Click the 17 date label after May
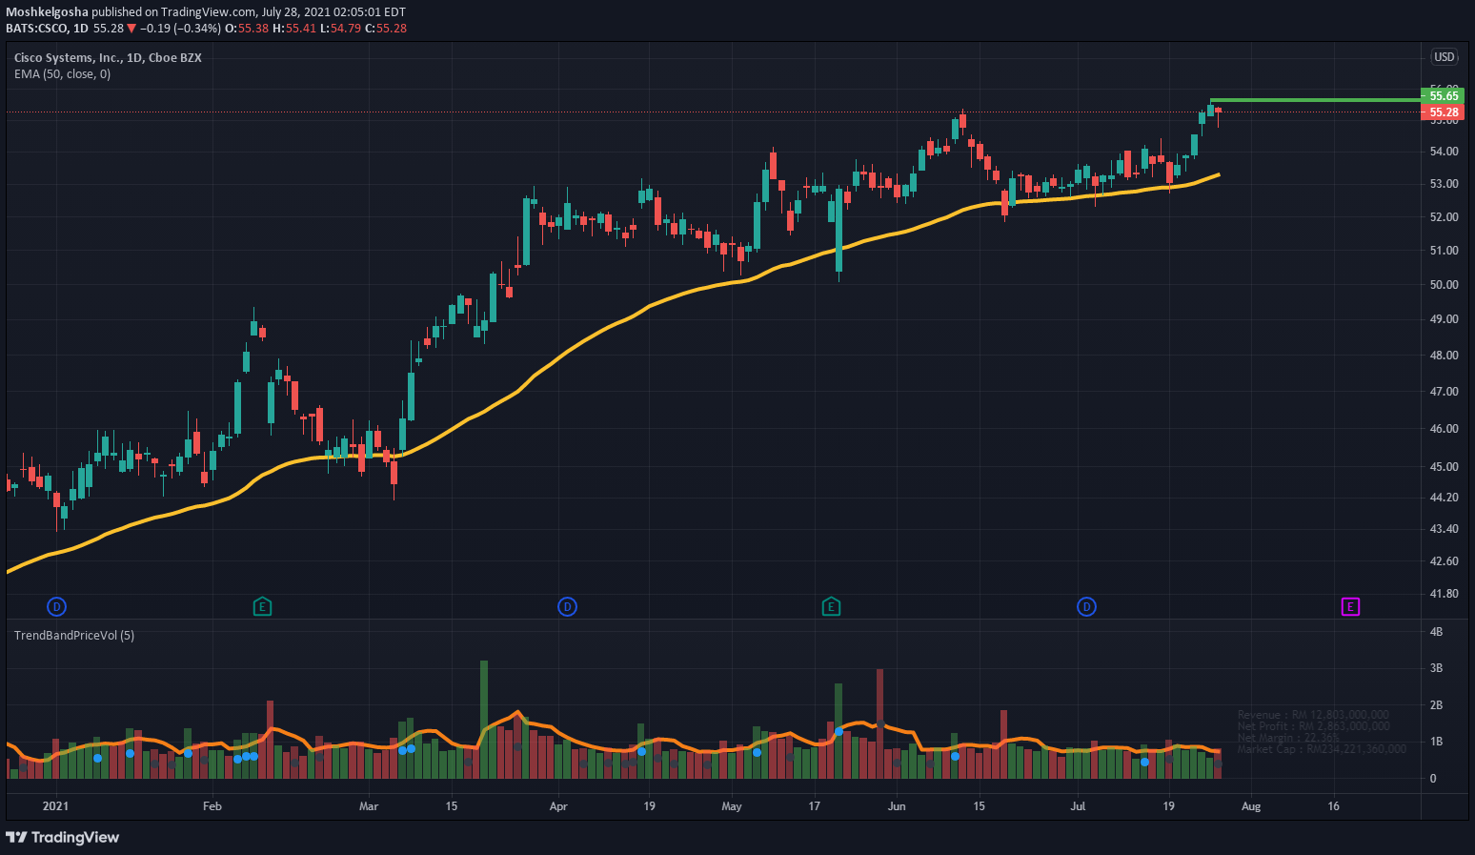This screenshot has width=1475, height=855. (x=815, y=806)
